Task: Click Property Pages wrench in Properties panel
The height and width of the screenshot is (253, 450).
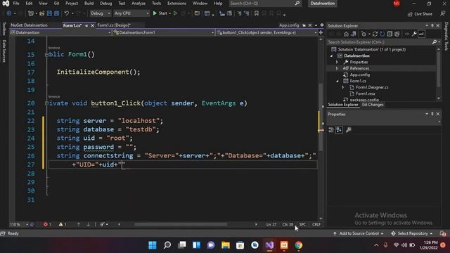Action: (x=349, y=130)
